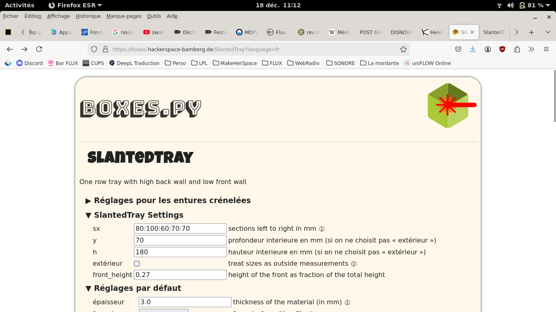Open the uBlock Origin extension
Screen dimensions: 556x312
pyautogui.click(x=502, y=49)
